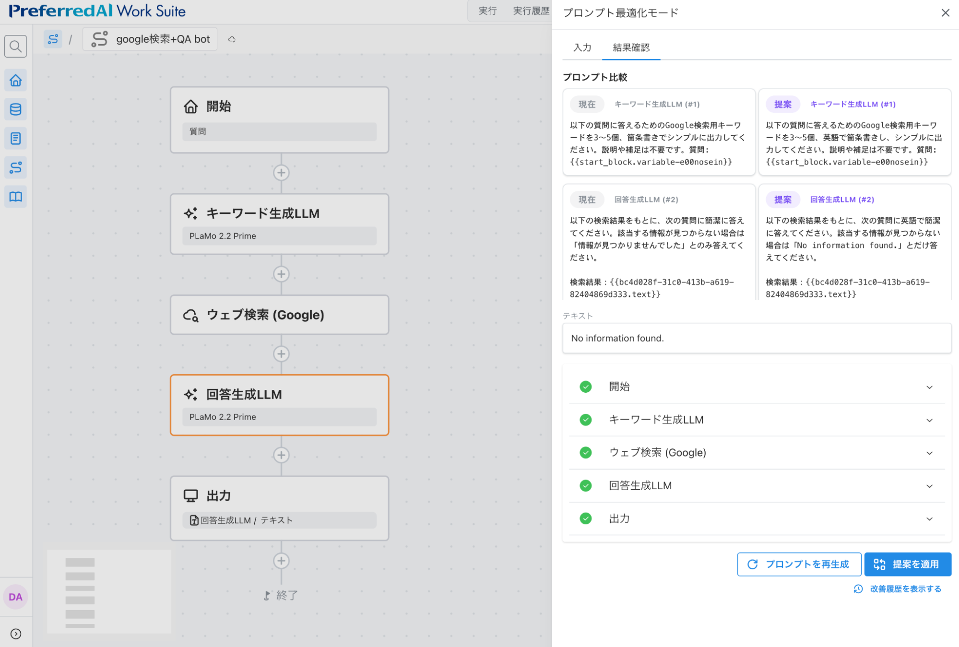
Task: Add a block below the 開始 node
Action: pyautogui.click(x=281, y=173)
